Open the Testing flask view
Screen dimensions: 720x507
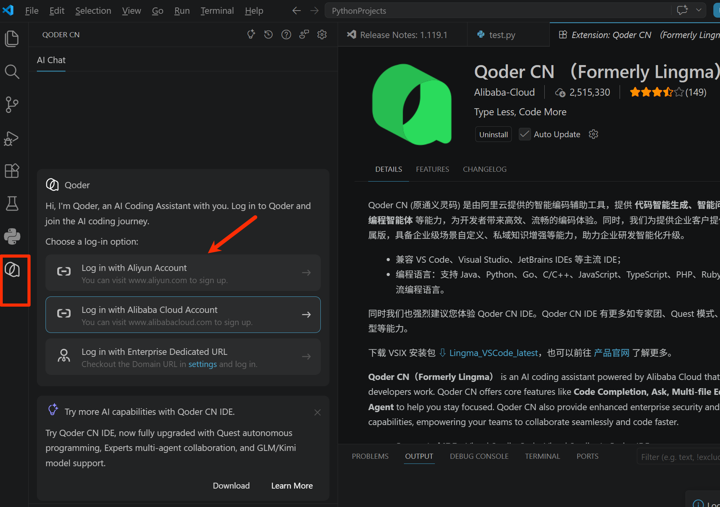(x=12, y=204)
